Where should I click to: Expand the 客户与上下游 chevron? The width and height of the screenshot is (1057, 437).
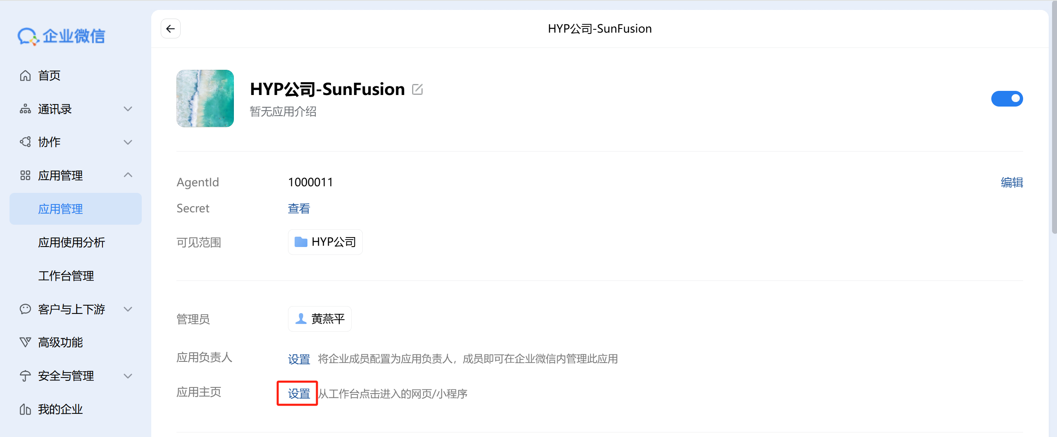click(128, 309)
